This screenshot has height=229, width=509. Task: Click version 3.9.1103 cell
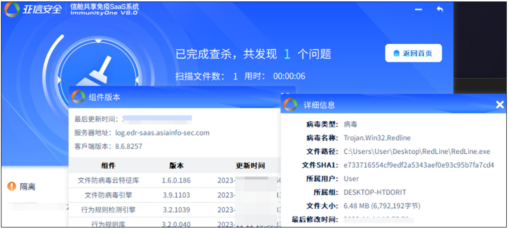pyautogui.click(x=176, y=195)
